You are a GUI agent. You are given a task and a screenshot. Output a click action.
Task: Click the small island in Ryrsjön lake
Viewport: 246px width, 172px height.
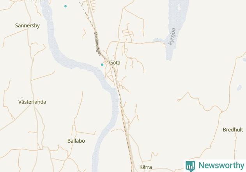(x=179, y=7)
